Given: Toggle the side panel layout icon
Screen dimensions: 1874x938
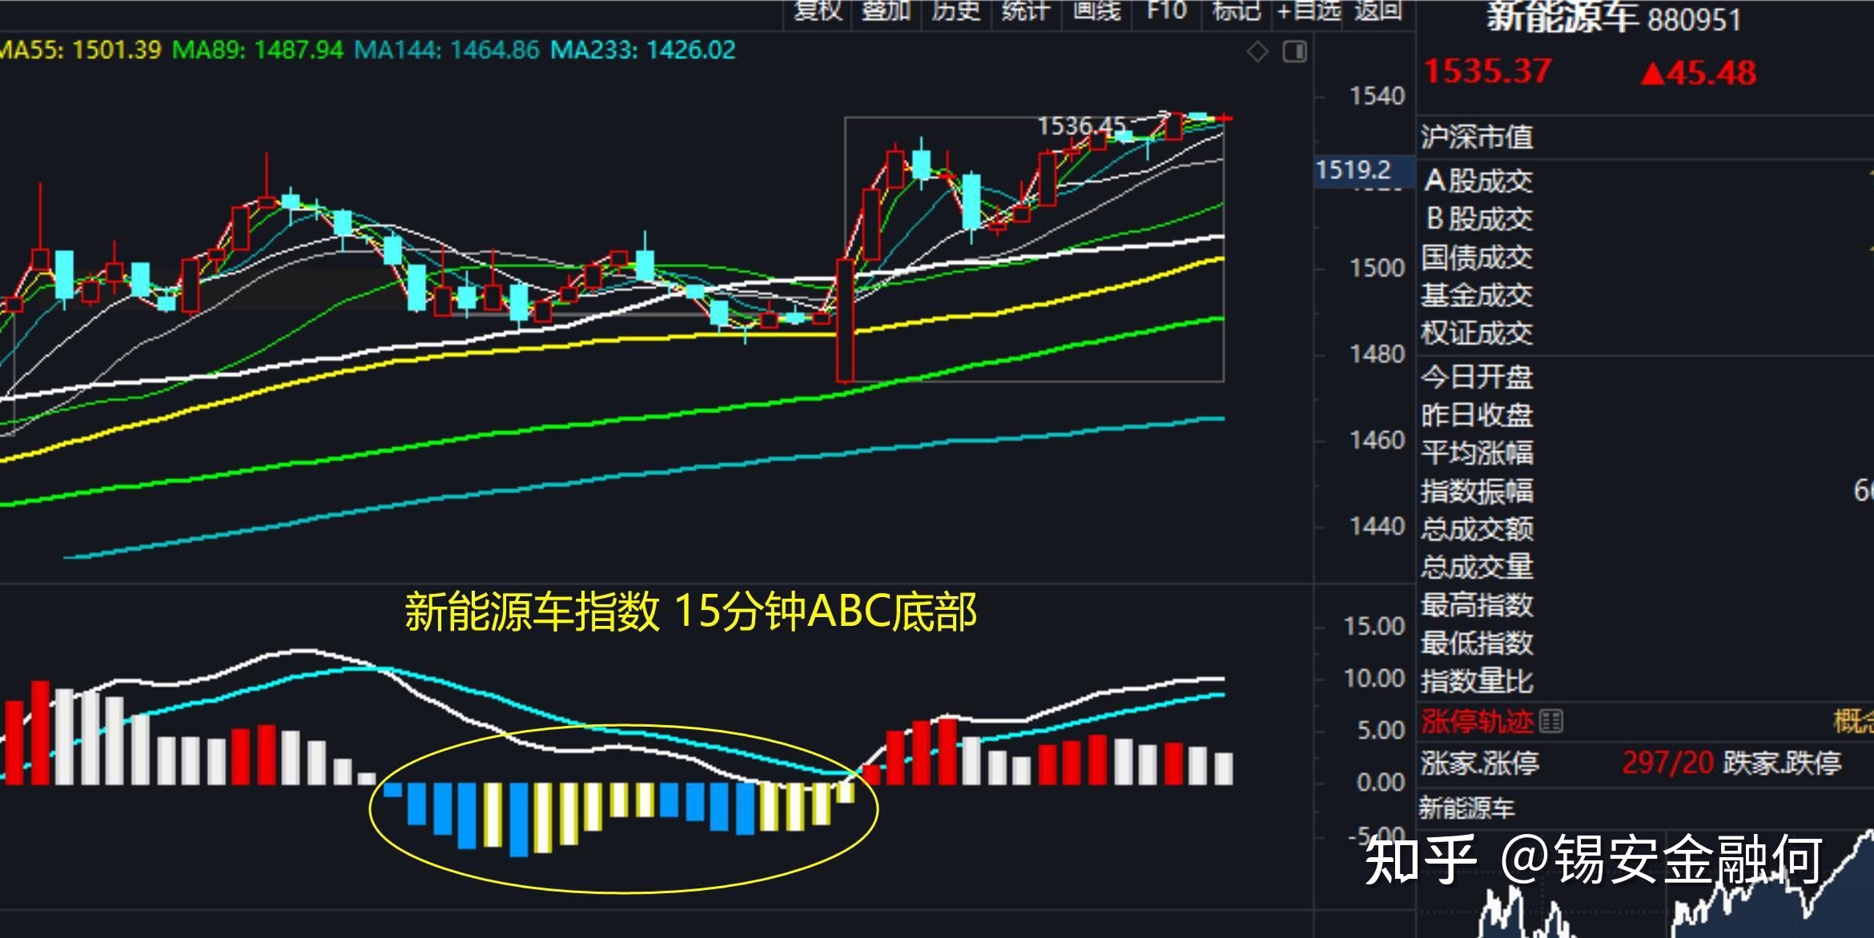Looking at the screenshot, I should [x=1294, y=52].
